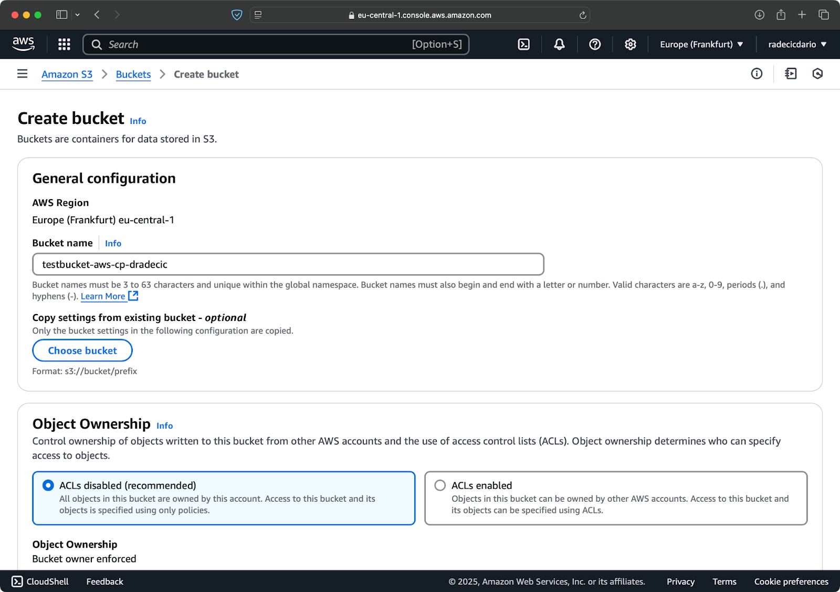The width and height of the screenshot is (840, 592).
Task: Expand the Europe (Frankfurt) region dropdown
Action: pos(701,44)
